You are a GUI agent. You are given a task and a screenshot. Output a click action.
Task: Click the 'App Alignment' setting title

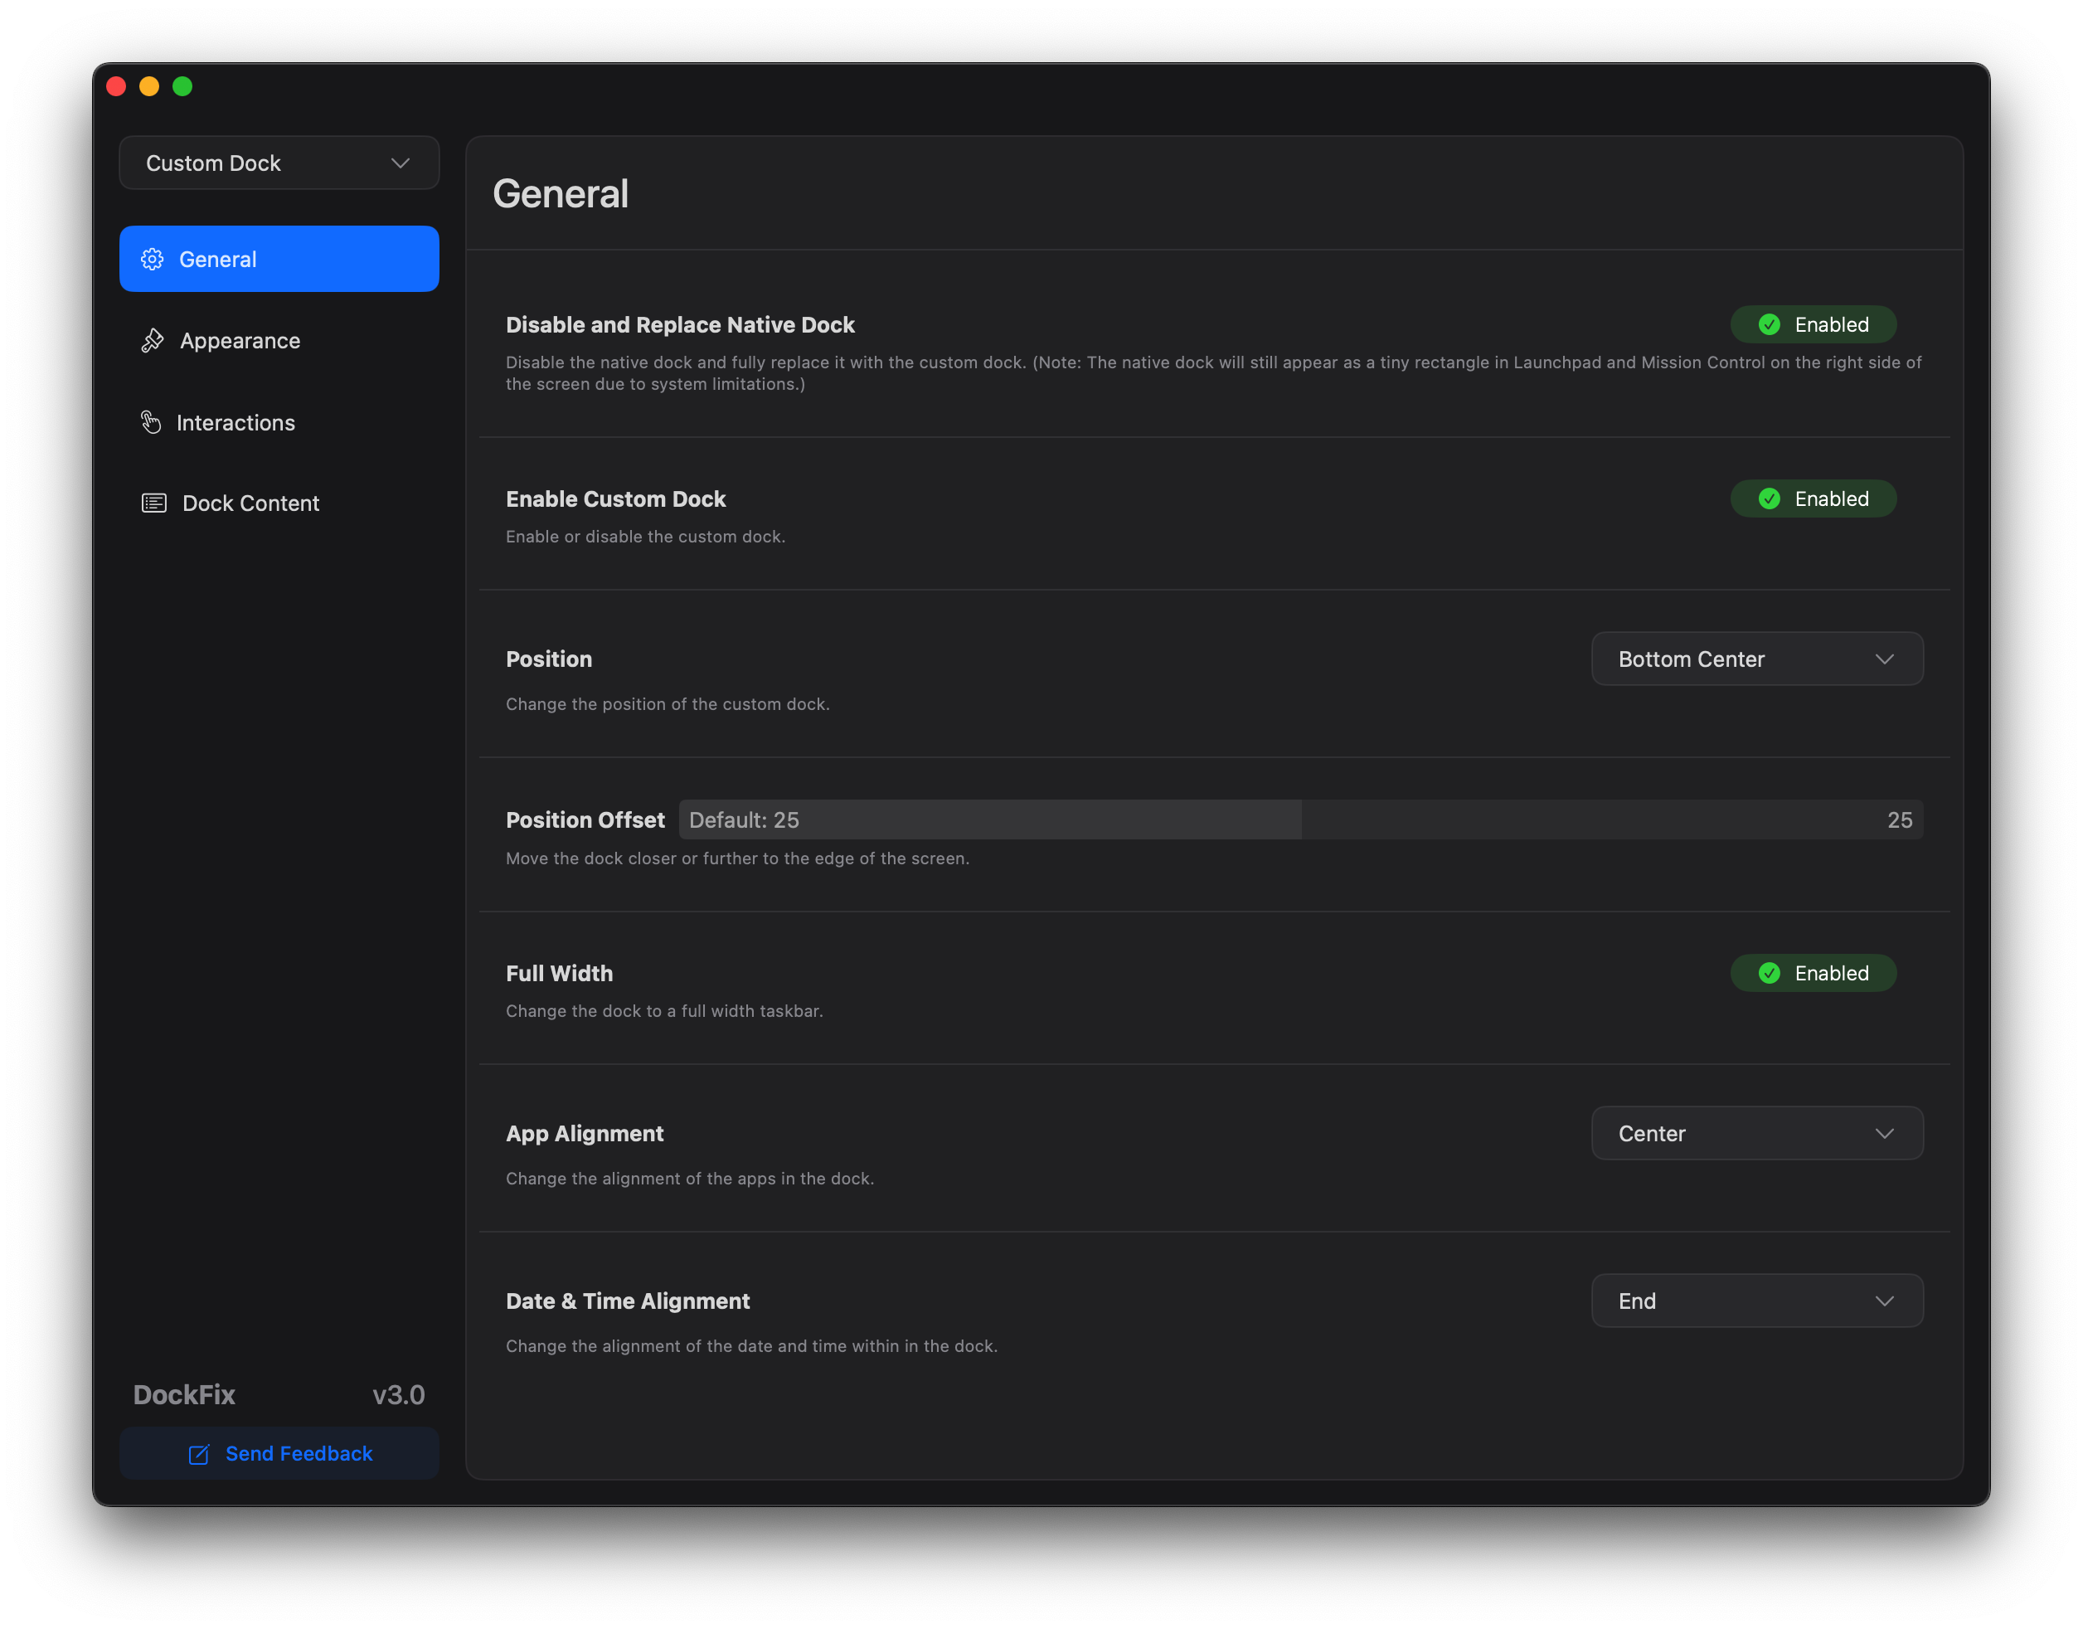coord(585,1133)
